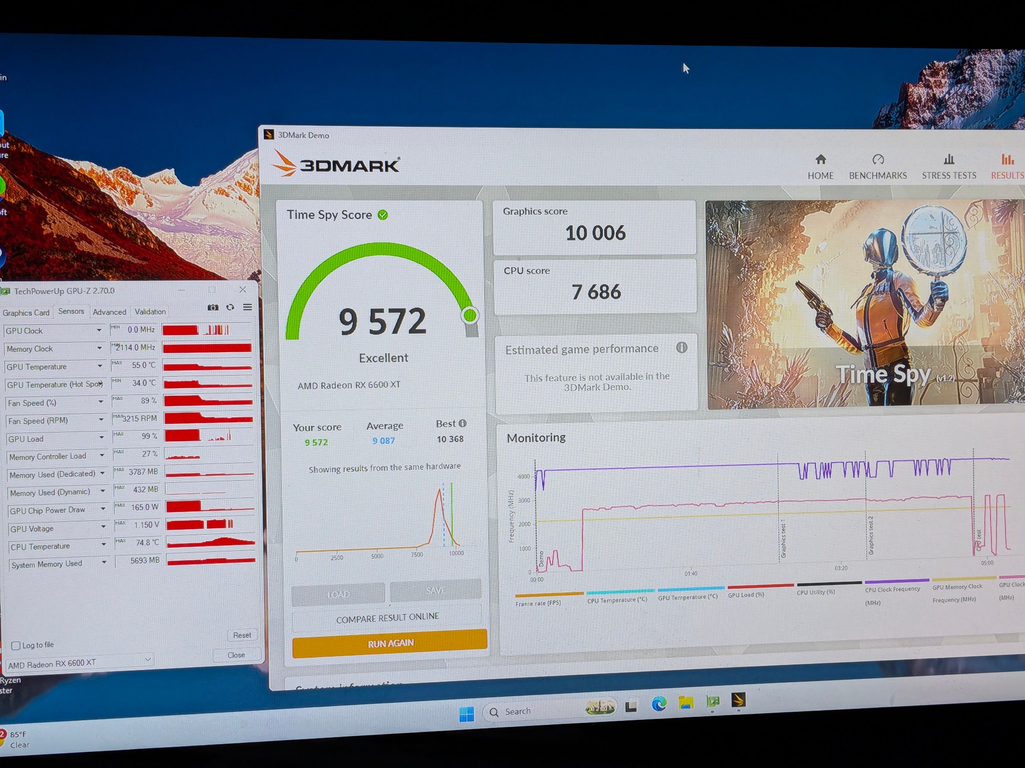
Task: Click the Windows Start button
Action: pos(466,714)
